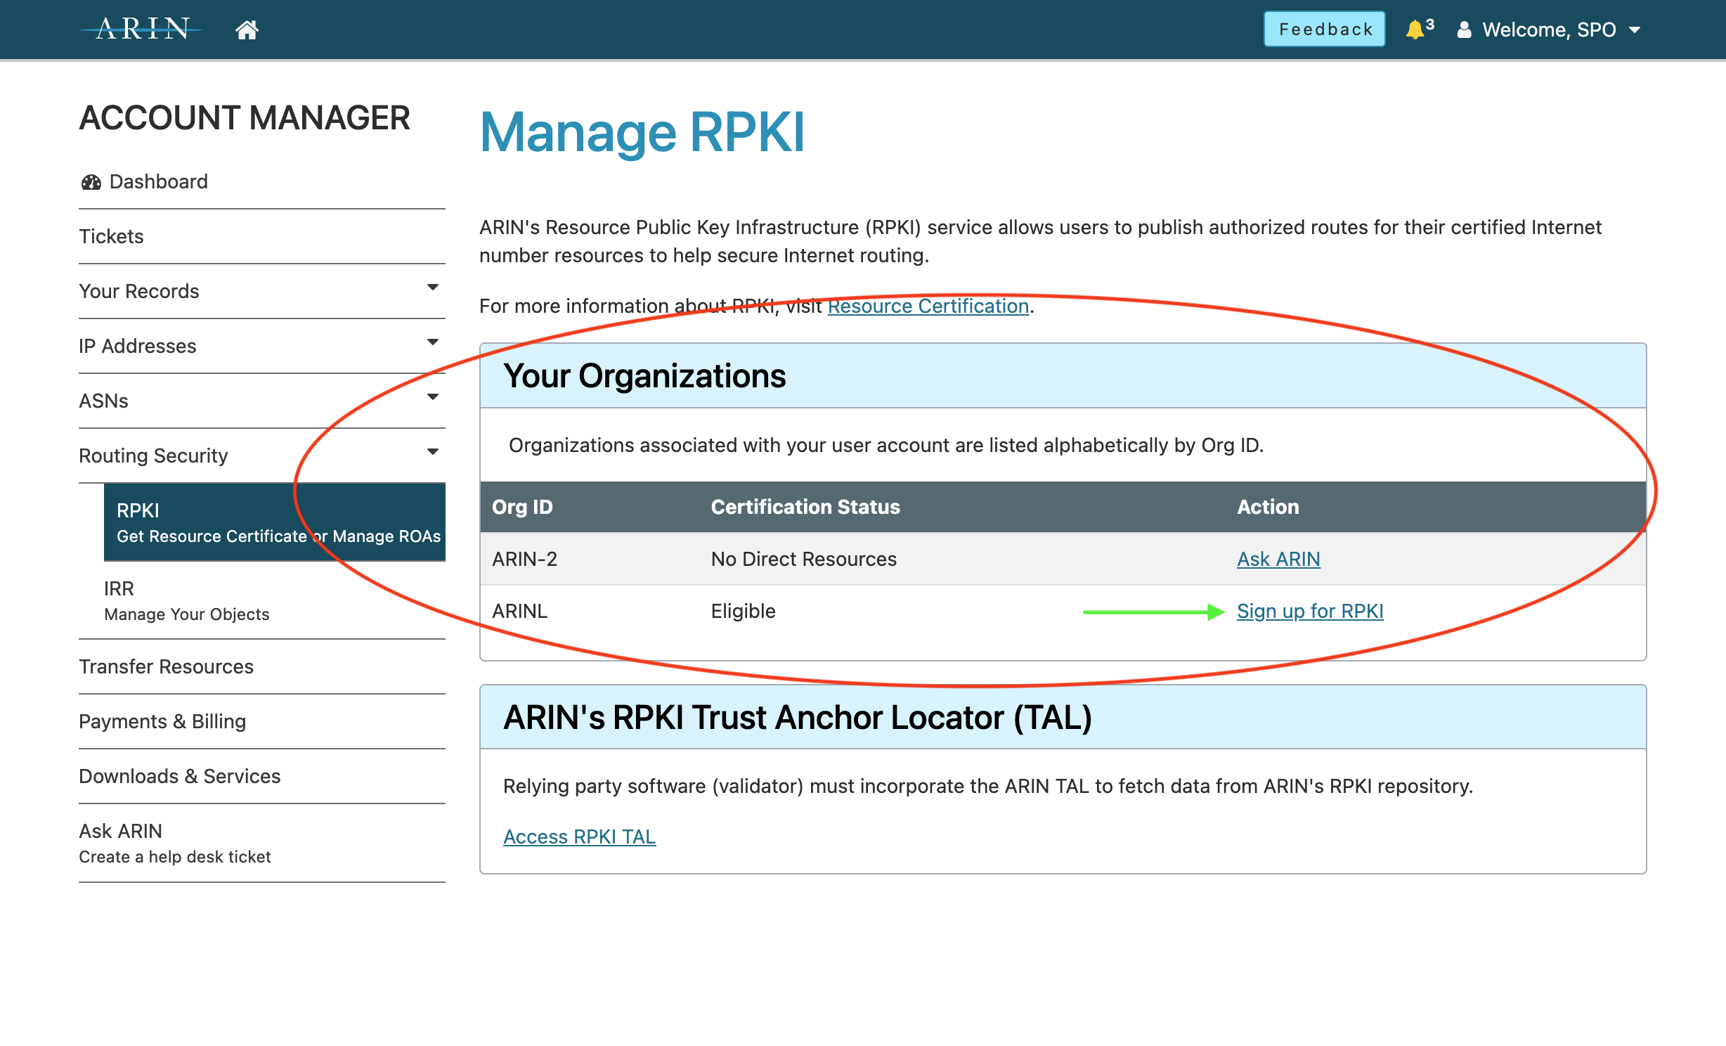
Task: Select ASNs menu item
Action: [x=103, y=401]
